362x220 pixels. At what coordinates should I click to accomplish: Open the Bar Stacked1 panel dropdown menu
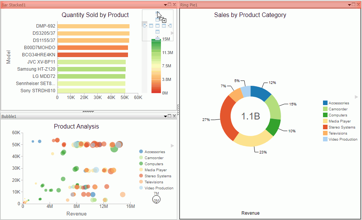(x=165, y=5)
